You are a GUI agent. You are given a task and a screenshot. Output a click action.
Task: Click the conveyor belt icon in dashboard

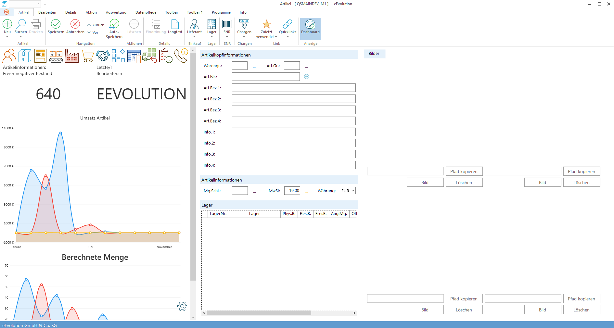point(56,57)
